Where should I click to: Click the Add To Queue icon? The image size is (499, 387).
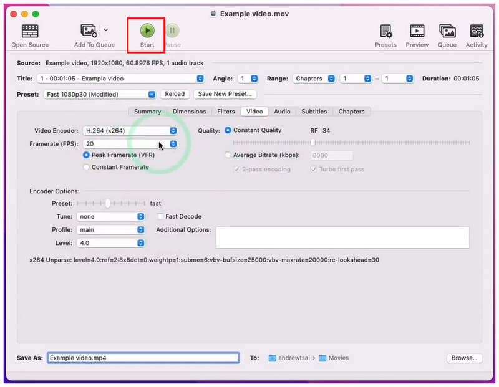[x=89, y=31]
